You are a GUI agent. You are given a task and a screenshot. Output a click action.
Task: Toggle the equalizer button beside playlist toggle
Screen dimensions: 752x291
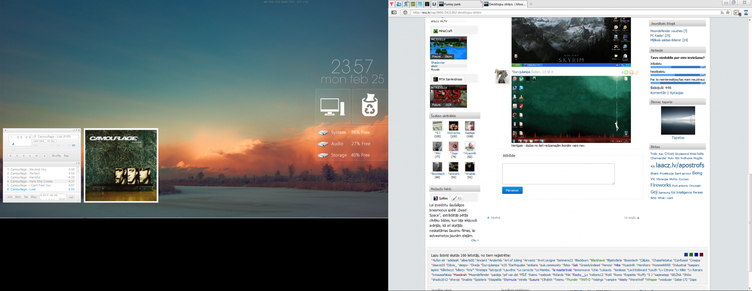[x=70, y=145]
